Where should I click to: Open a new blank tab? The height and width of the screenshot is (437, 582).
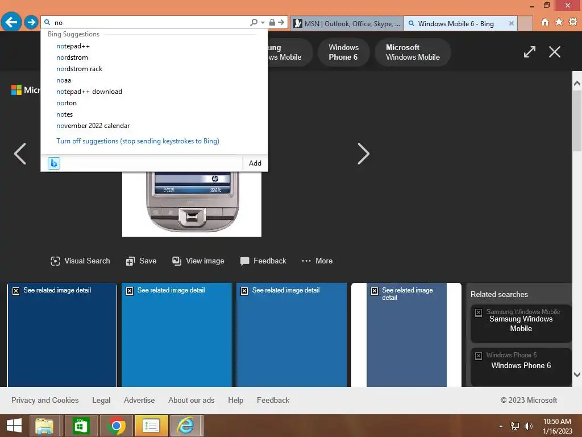(525, 23)
